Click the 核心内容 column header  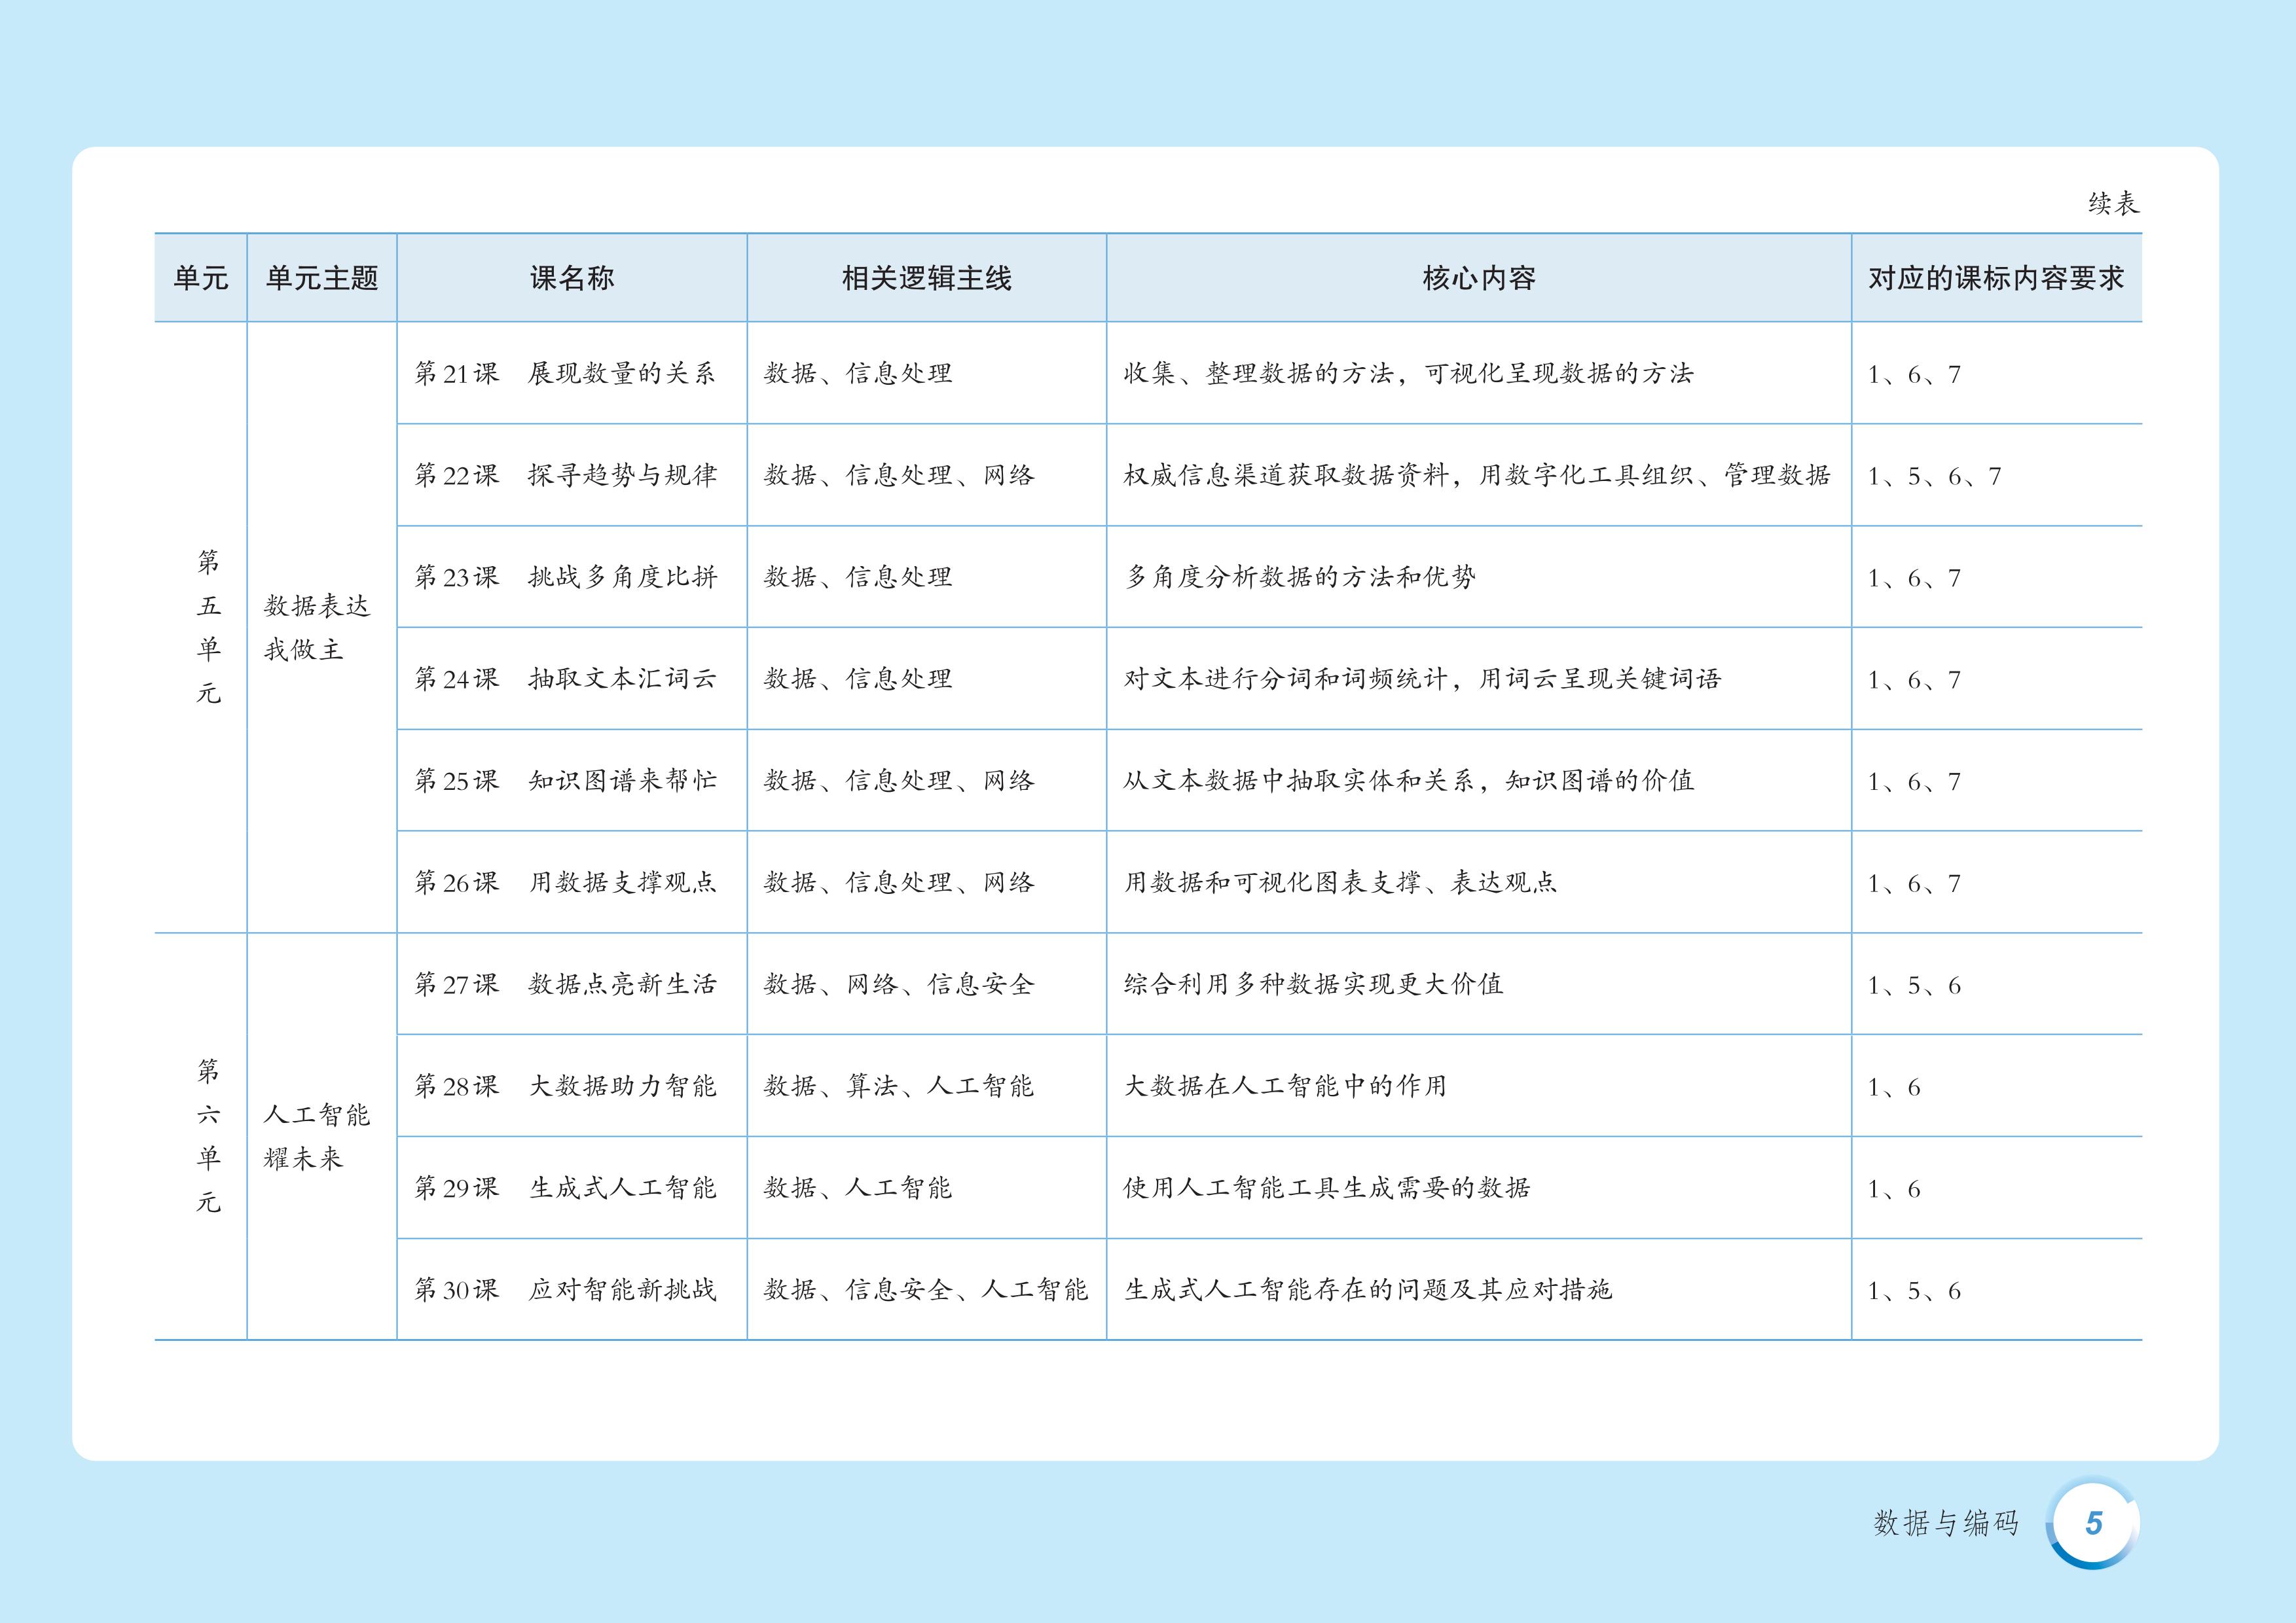tap(1478, 278)
